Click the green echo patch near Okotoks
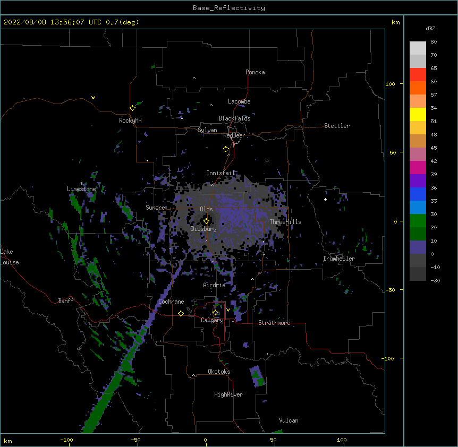 tap(257, 376)
